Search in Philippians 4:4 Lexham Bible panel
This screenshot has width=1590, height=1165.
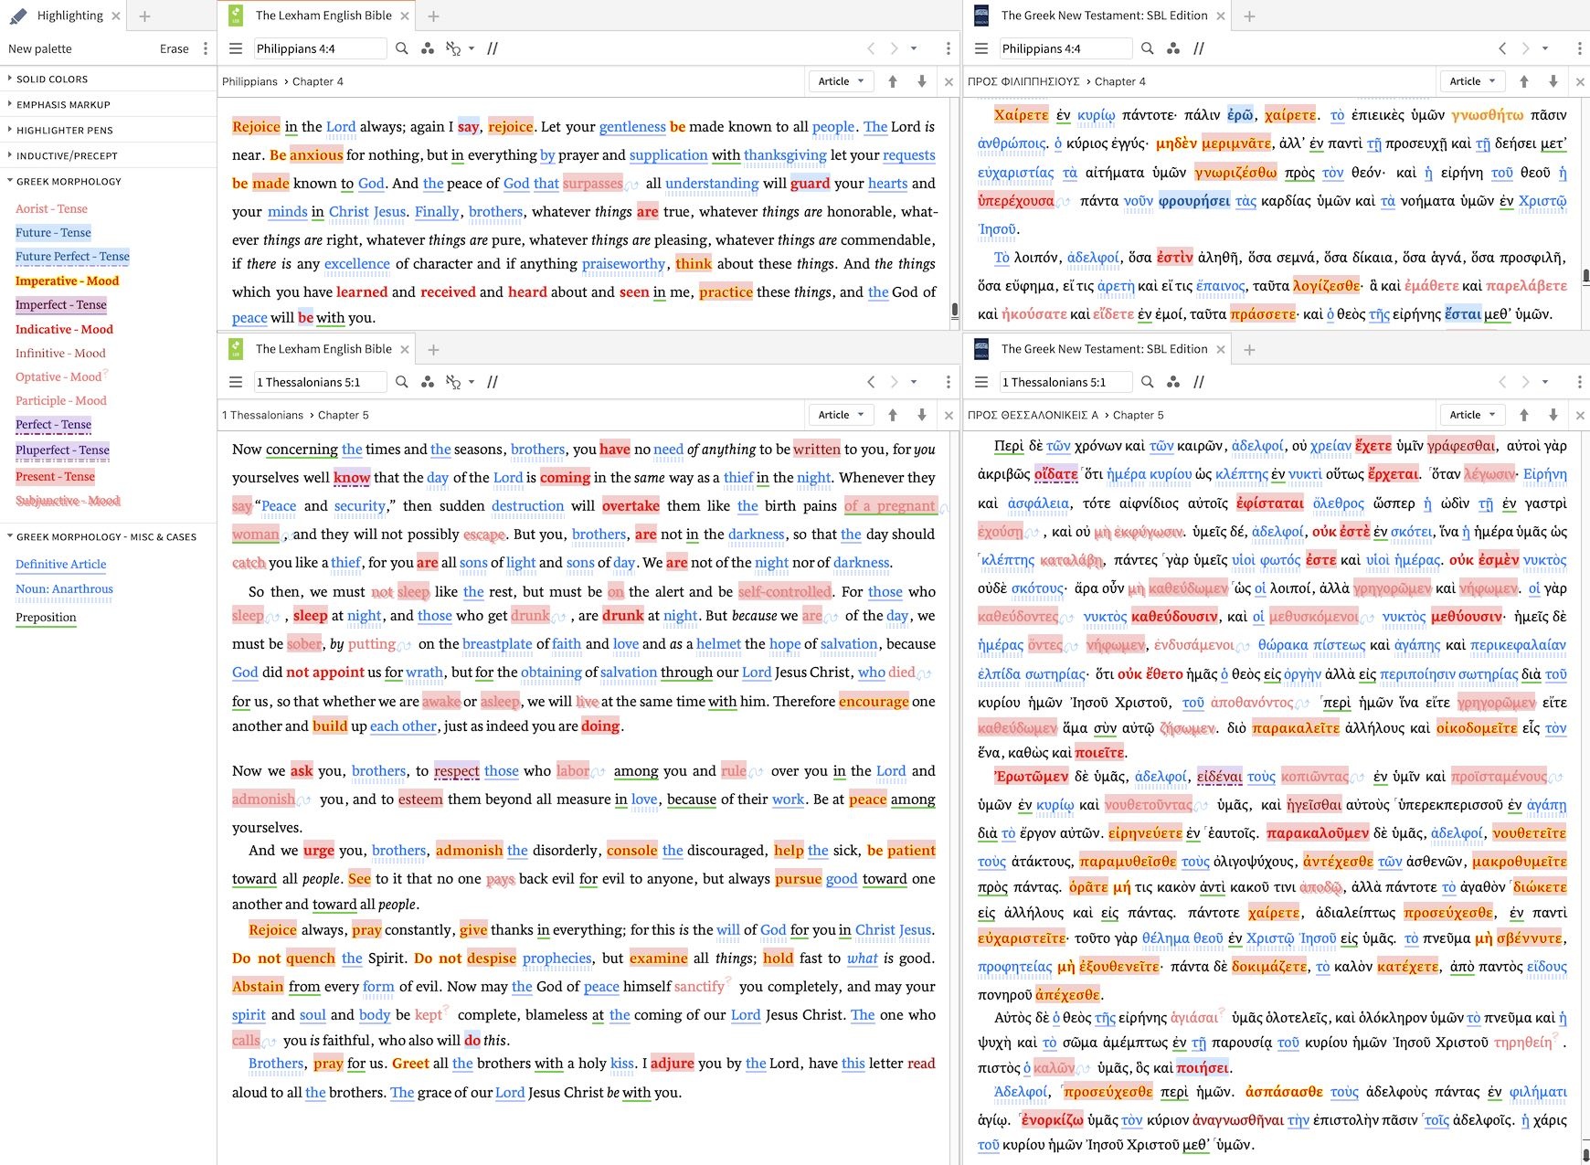pyautogui.click(x=401, y=48)
